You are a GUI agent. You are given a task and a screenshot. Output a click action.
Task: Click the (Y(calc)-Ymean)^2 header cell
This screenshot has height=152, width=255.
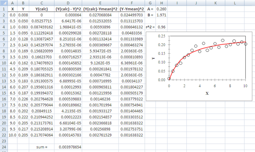click(100, 9)
